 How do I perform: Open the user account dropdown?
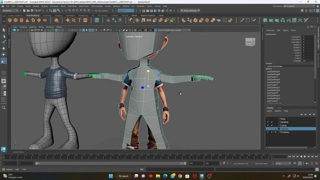[190, 10]
